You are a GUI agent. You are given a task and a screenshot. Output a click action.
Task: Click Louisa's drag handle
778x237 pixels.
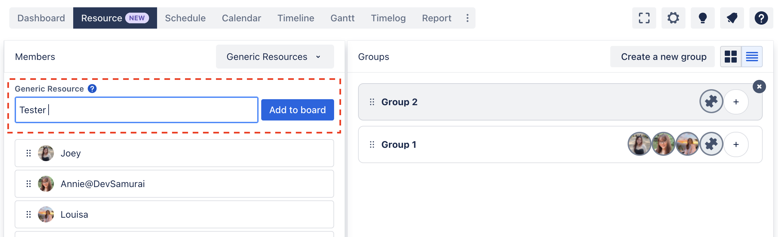pos(29,214)
